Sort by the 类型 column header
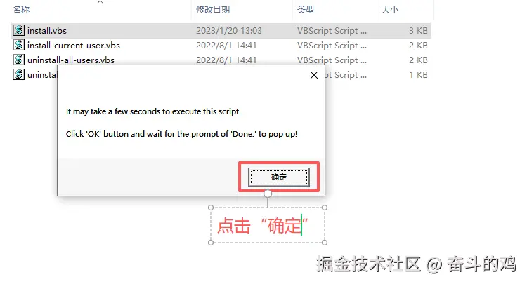527x284 pixels. (x=305, y=10)
